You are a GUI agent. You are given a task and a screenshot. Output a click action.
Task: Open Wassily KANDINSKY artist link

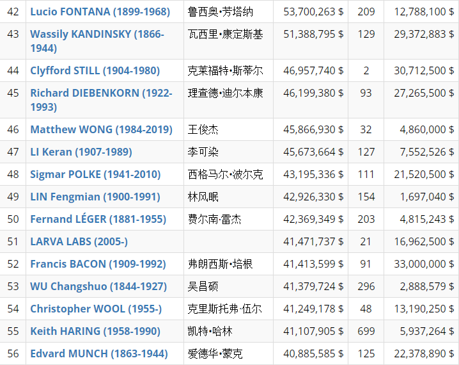(97, 41)
